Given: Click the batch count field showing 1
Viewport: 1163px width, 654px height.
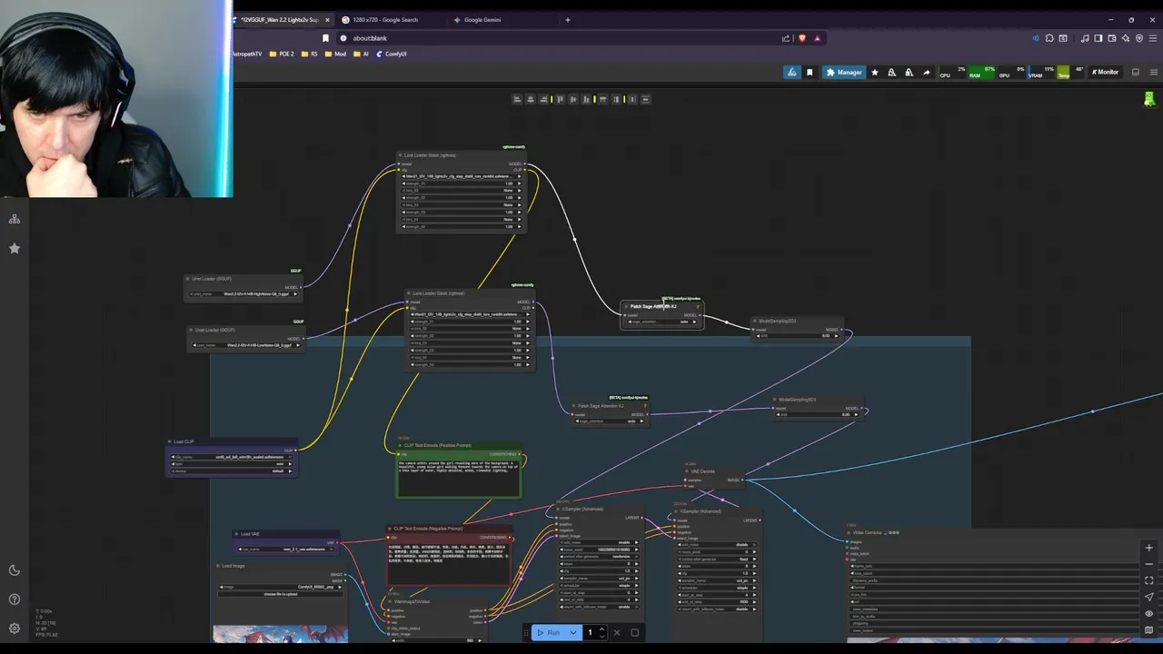Looking at the screenshot, I should click(x=589, y=632).
